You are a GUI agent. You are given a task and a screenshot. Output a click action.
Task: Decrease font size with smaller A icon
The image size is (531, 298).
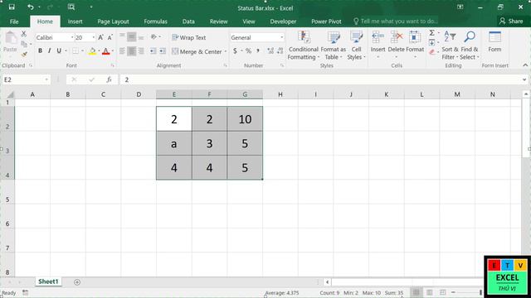click(x=110, y=37)
